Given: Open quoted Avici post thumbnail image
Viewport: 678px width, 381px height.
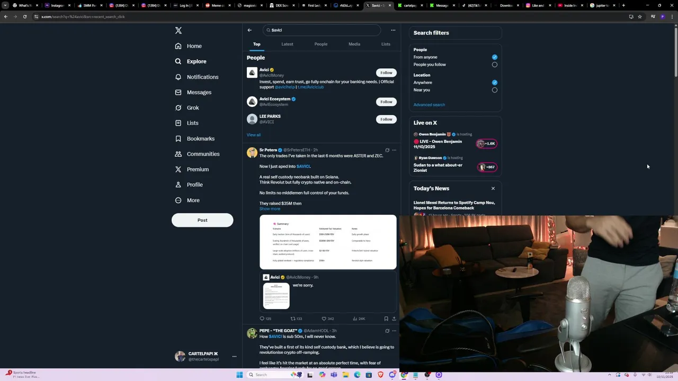Looking at the screenshot, I should (276, 296).
